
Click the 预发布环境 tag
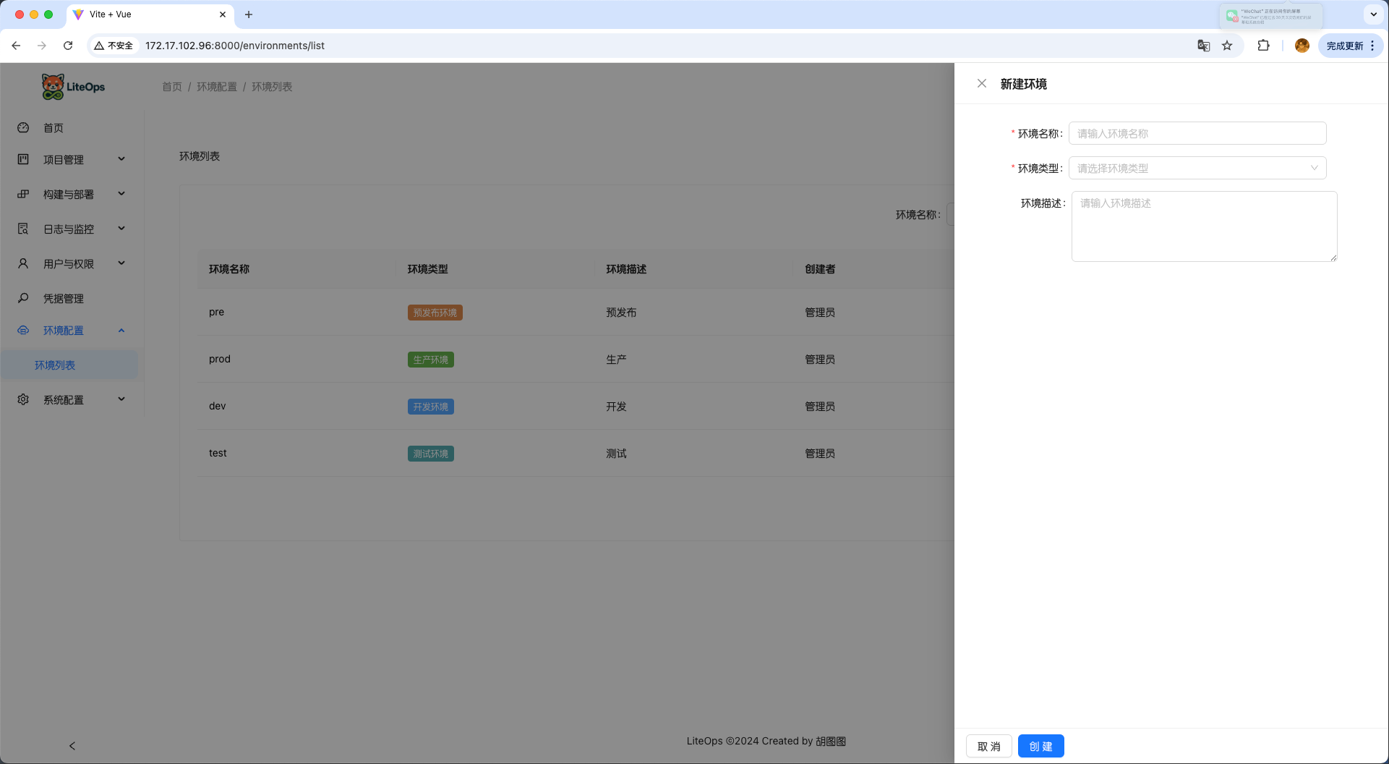click(435, 313)
